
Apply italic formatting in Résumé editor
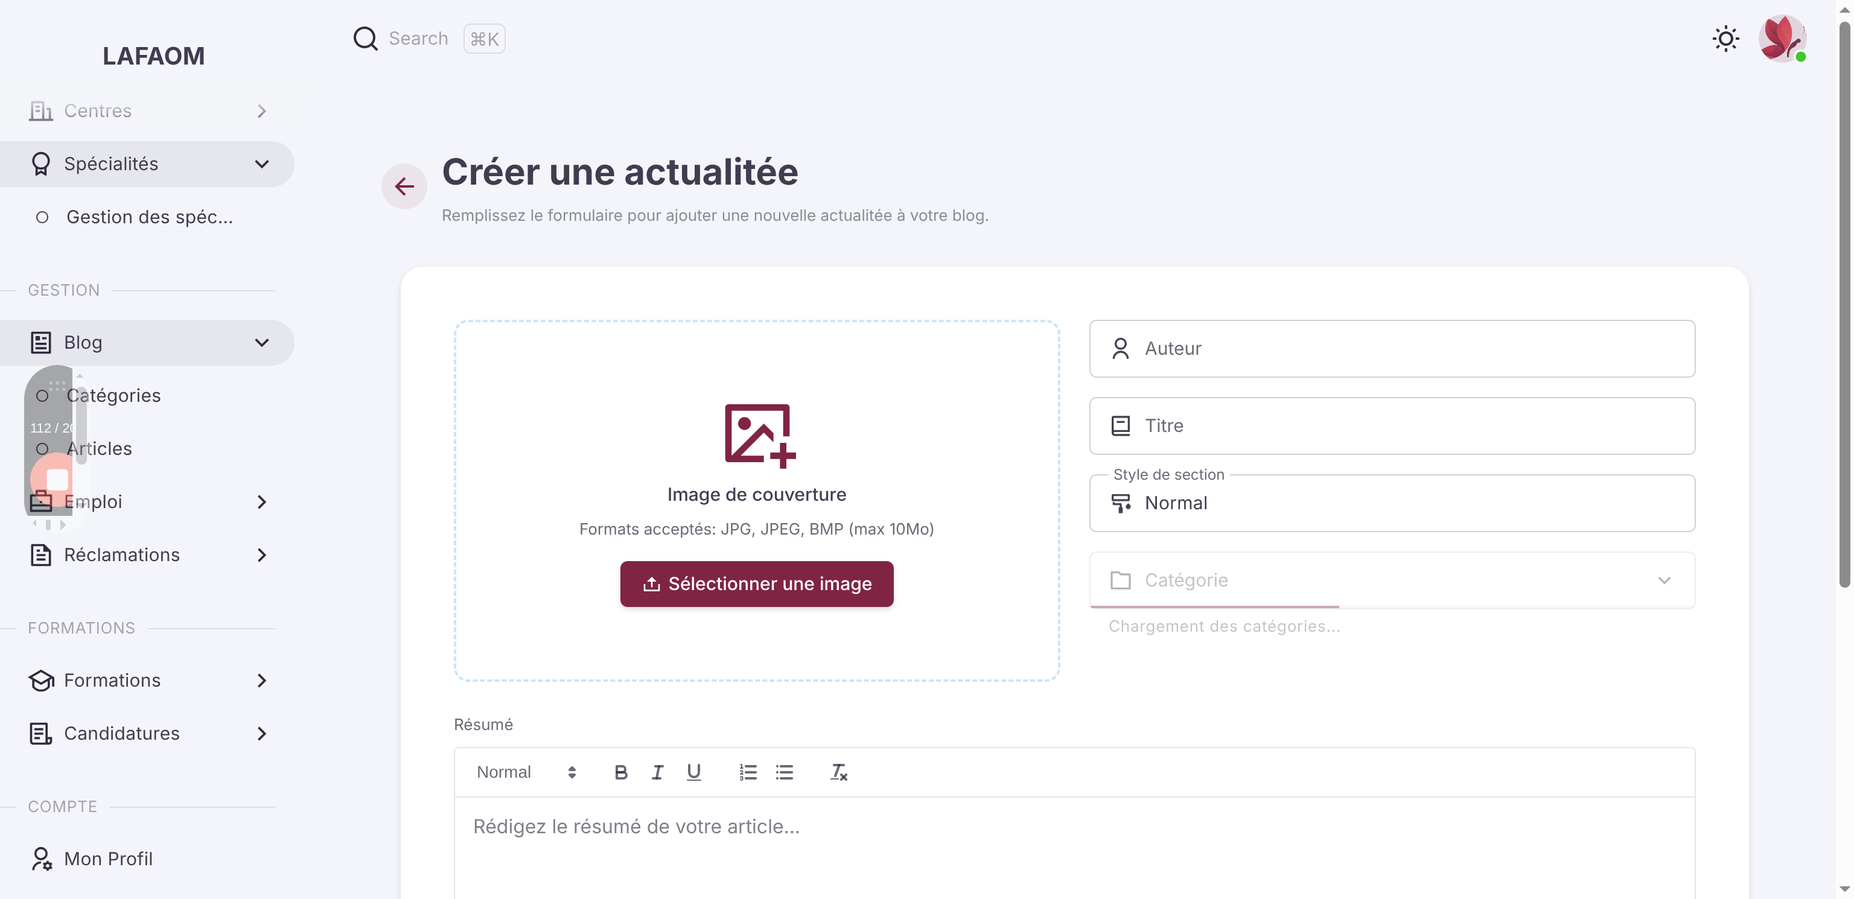coord(657,772)
